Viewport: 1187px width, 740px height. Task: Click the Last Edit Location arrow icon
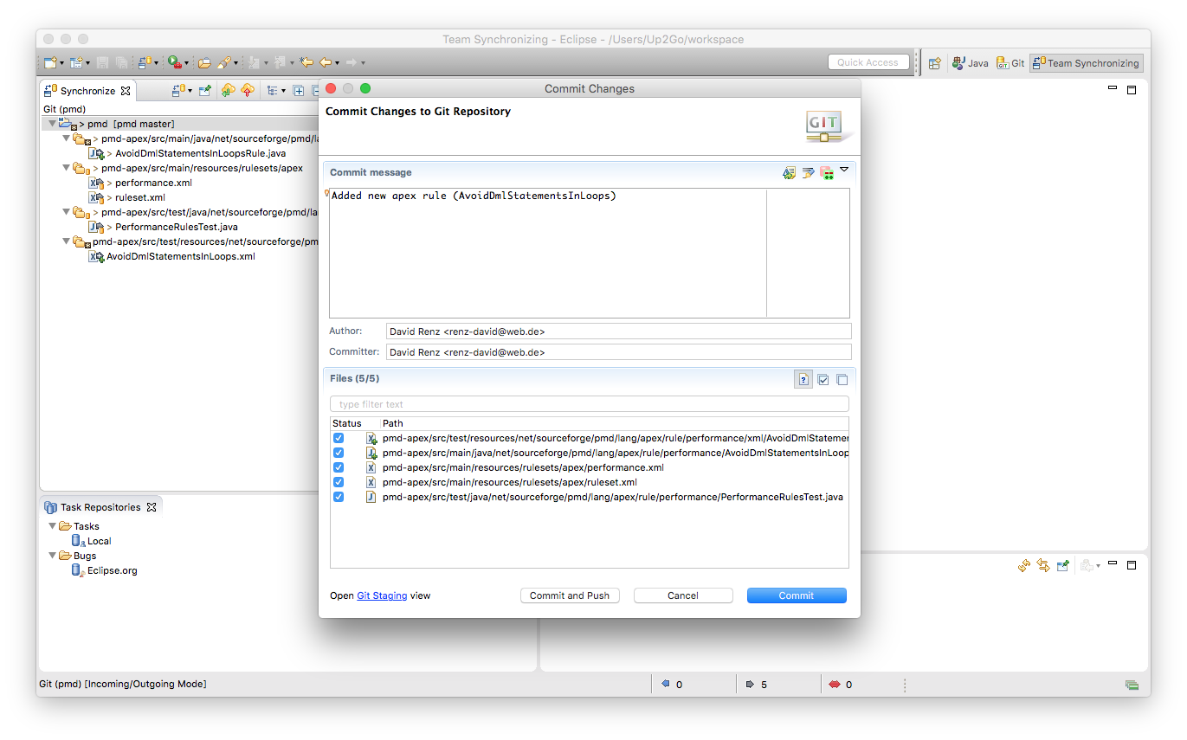[x=306, y=62]
